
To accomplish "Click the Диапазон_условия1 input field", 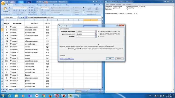I will [85, 34].
